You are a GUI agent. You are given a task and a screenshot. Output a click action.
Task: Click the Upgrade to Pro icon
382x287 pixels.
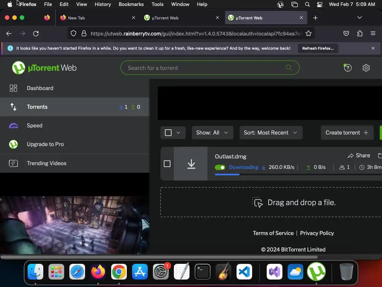click(x=13, y=144)
